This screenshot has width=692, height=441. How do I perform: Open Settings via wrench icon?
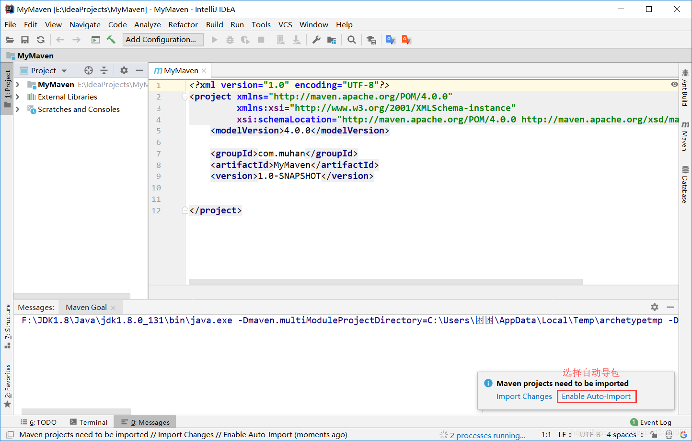pos(316,40)
